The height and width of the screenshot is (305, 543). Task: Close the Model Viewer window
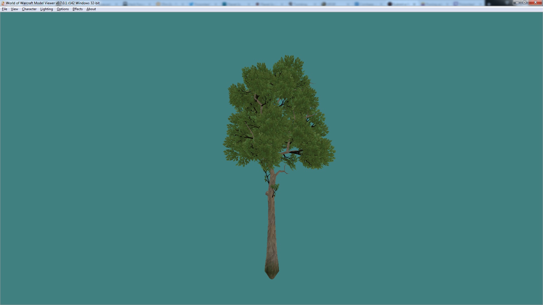(x=535, y=3)
